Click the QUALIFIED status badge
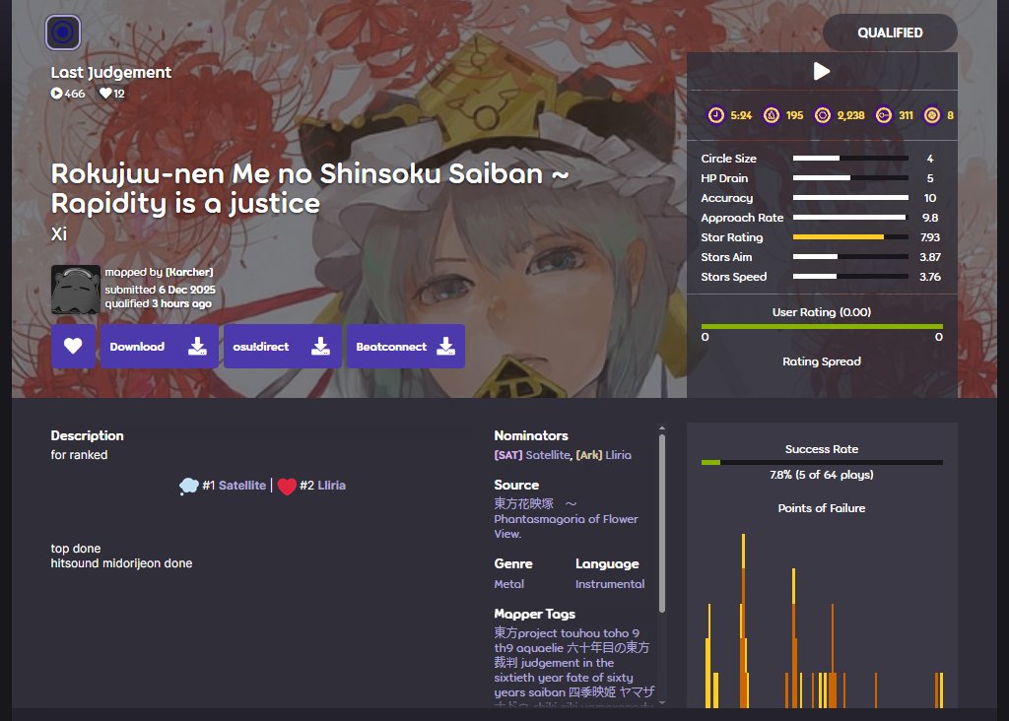Image resolution: width=1009 pixels, height=721 pixels. pos(890,33)
